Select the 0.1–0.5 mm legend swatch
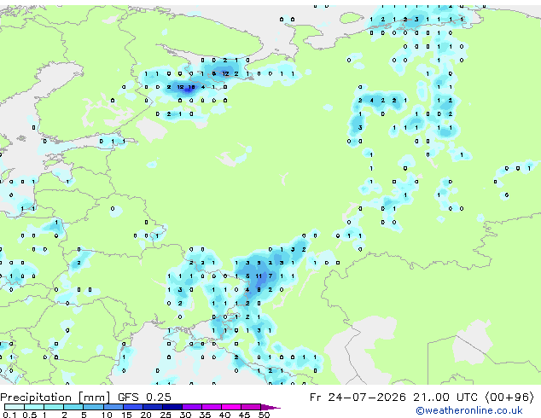This screenshot has height=418, width=541. (x=15, y=407)
